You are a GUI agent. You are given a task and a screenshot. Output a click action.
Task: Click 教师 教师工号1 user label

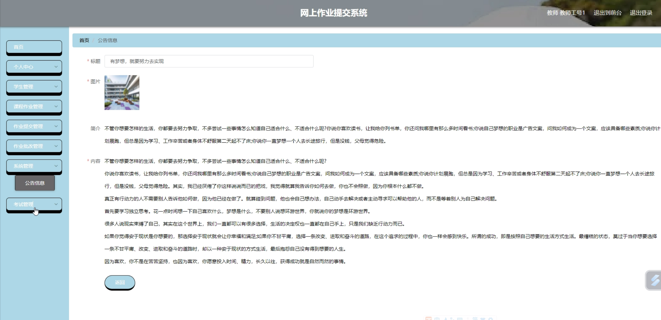(x=566, y=13)
